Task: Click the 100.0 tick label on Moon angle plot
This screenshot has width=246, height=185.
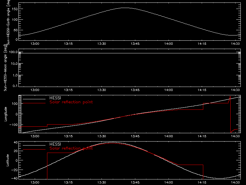Action: (13, 52)
